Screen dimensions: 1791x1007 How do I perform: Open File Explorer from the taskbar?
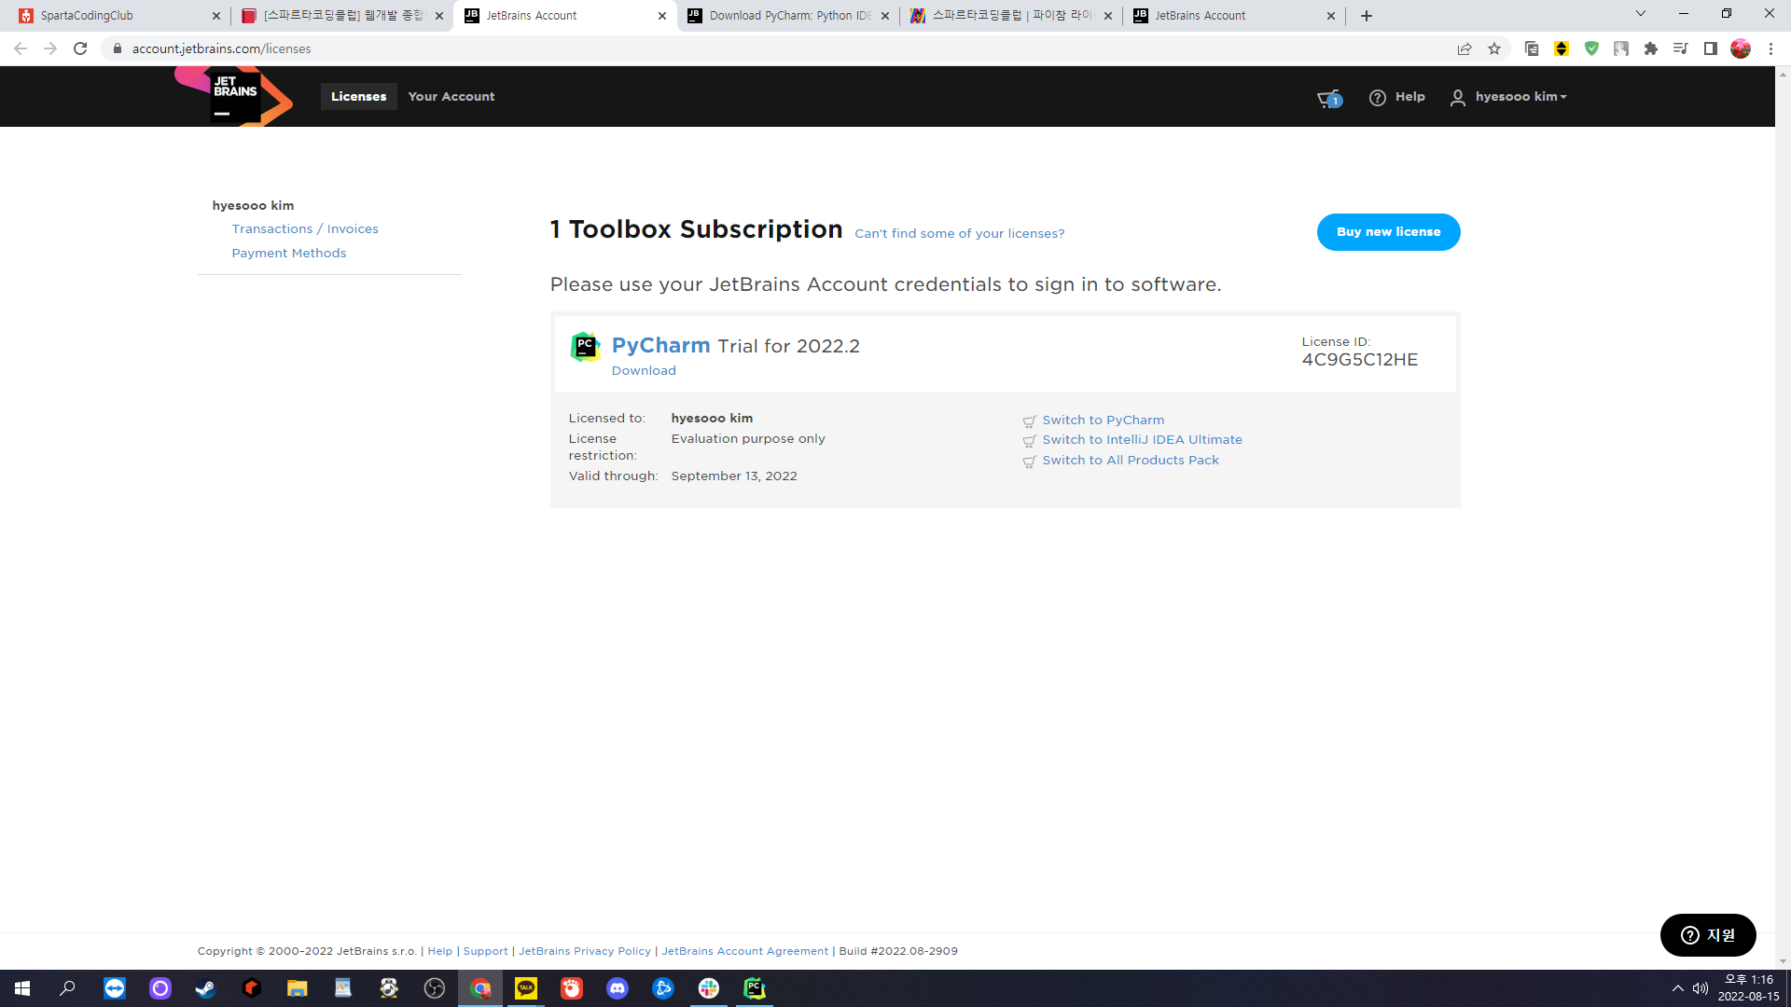click(298, 988)
